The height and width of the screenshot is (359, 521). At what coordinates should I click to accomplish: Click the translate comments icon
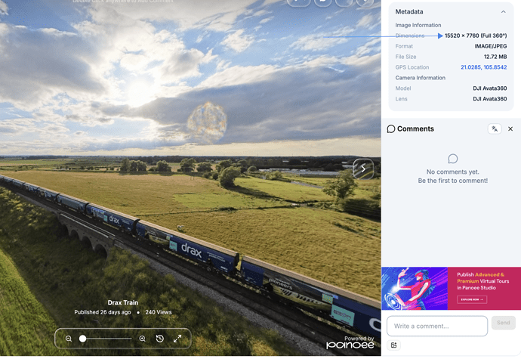[495, 128]
